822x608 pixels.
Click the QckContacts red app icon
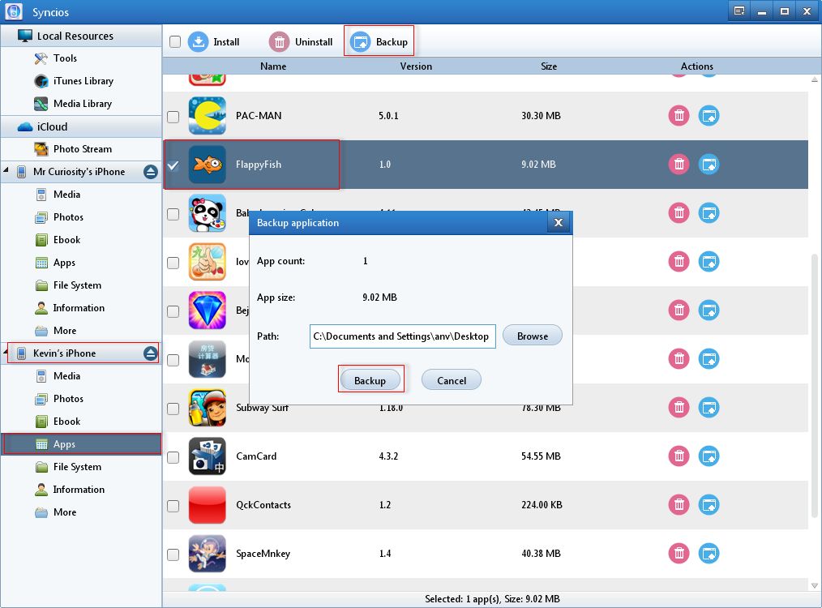pyautogui.click(x=207, y=505)
